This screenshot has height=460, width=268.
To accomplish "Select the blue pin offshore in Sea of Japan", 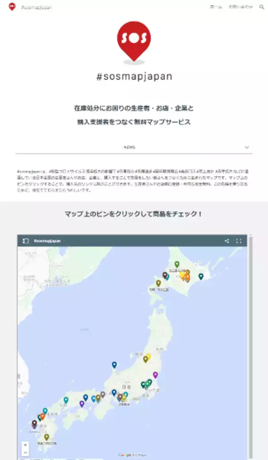I will [114, 365].
